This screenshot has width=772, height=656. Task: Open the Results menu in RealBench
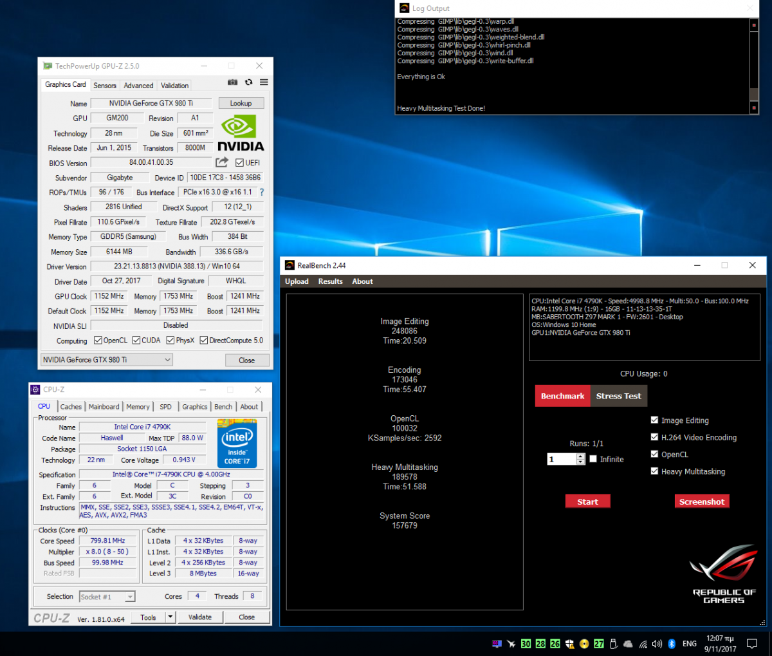pyautogui.click(x=330, y=281)
